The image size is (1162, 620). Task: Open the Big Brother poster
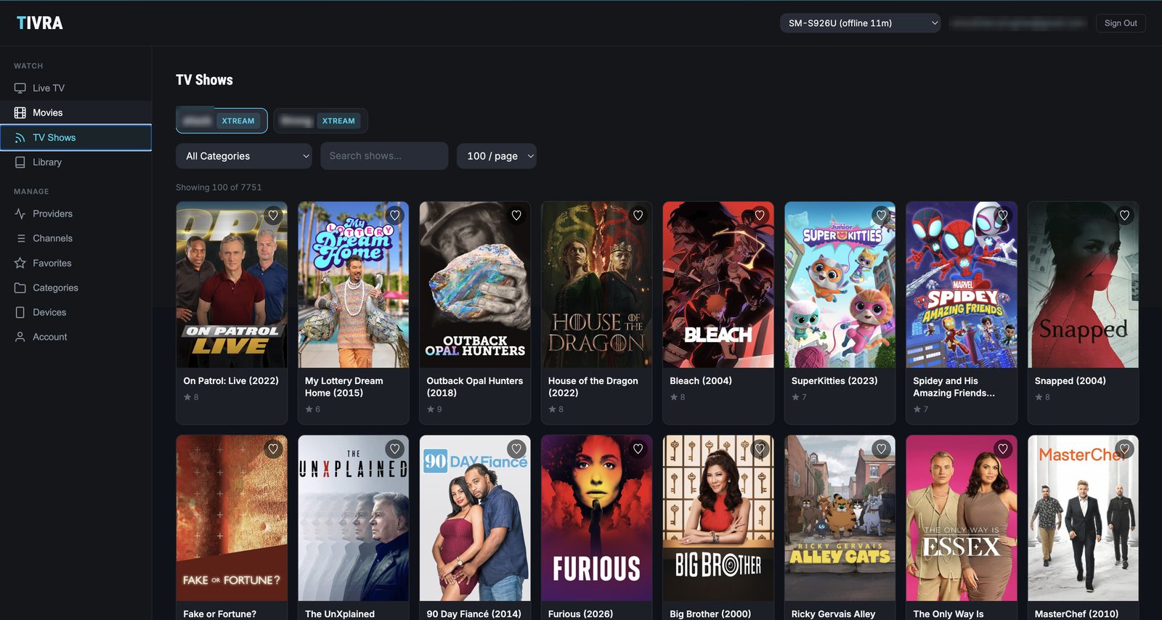718,518
